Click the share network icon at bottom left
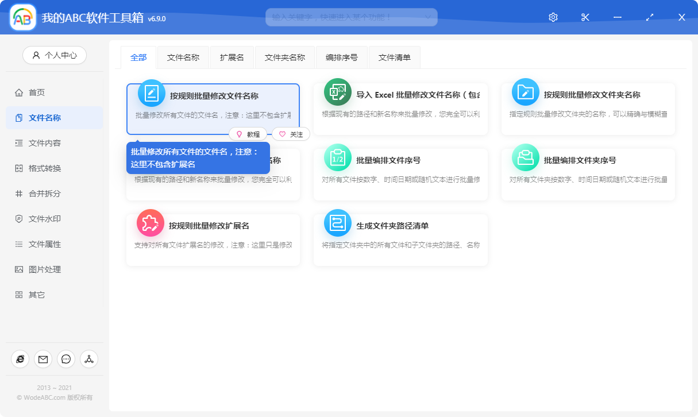698x417 pixels. [89, 358]
